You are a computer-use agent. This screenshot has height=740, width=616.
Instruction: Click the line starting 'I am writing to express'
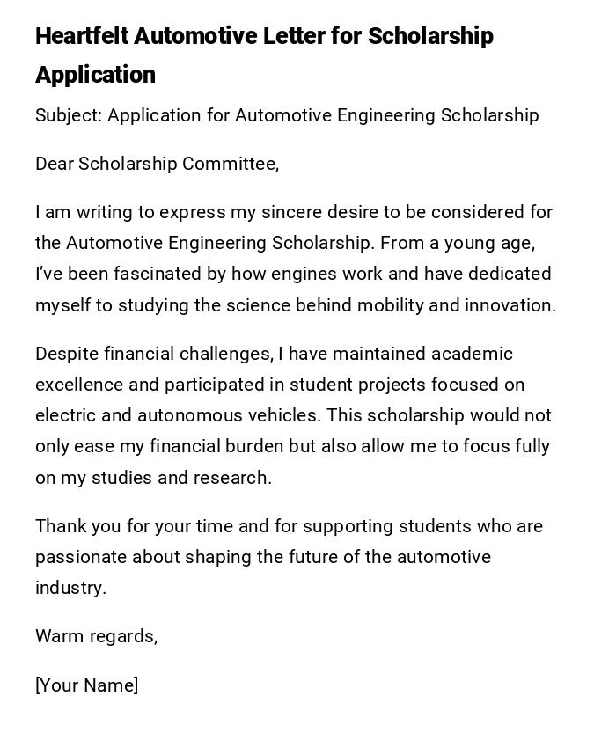(293, 212)
